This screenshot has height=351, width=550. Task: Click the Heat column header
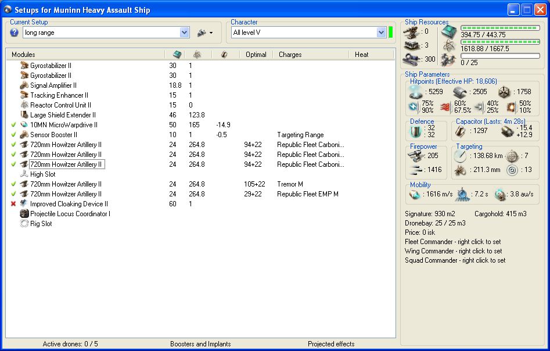coord(361,55)
